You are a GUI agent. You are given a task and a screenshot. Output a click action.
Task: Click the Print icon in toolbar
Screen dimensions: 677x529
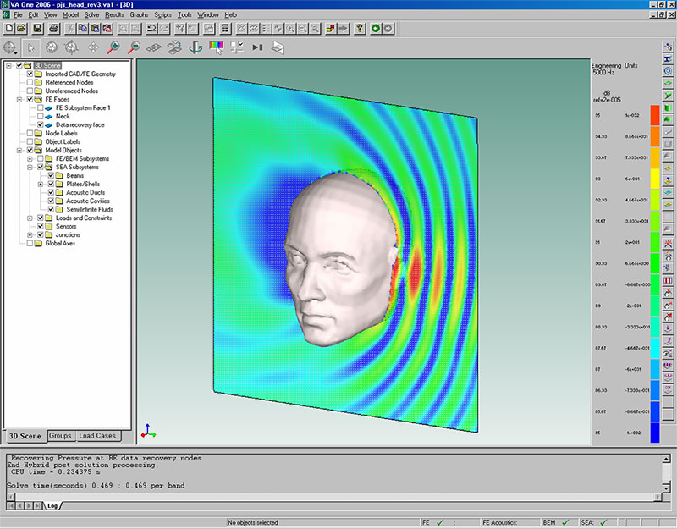pyautogui.click(x=53, y=29)
